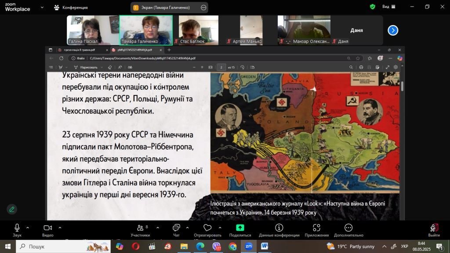Viewport: 450px width, 253px height.
Task: Click PDF page number field
Action: pyautogui.click(x=221, y=67)
